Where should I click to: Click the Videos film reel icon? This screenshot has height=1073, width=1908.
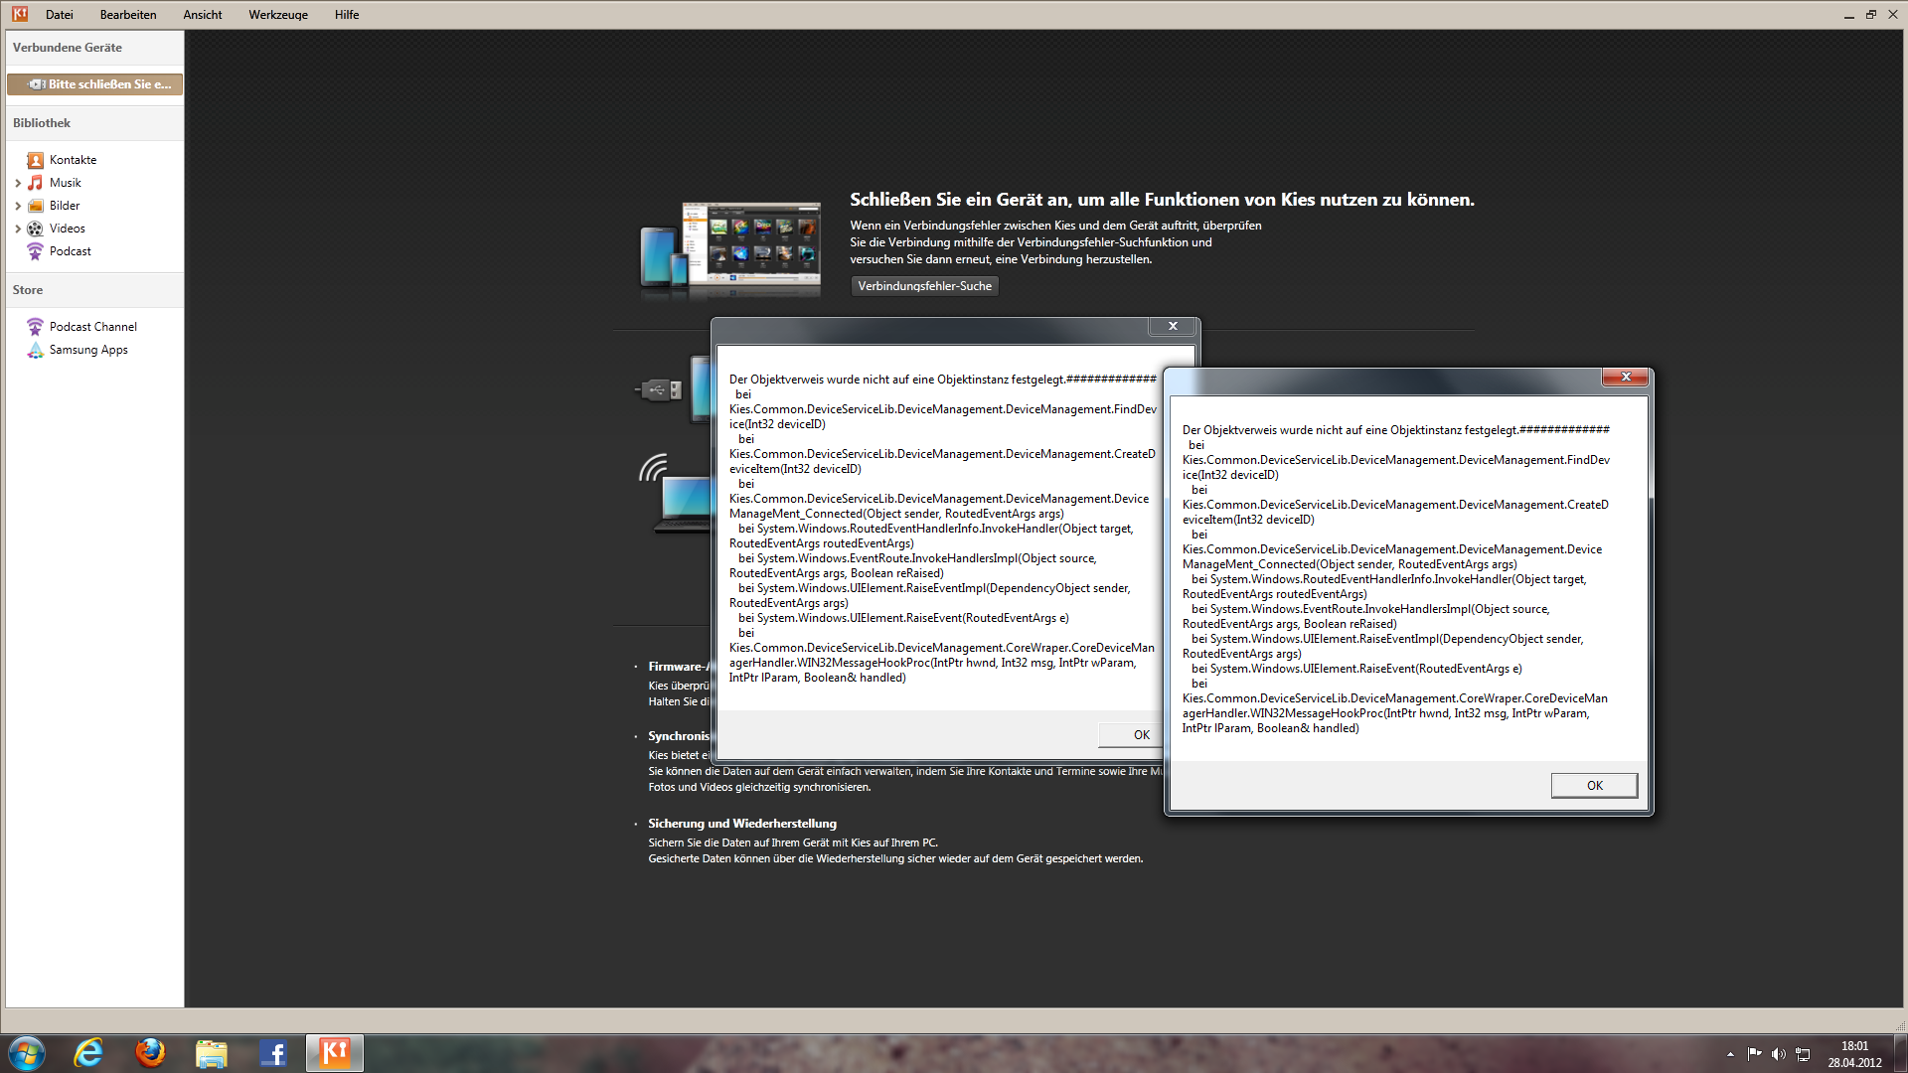click(36, 229)
